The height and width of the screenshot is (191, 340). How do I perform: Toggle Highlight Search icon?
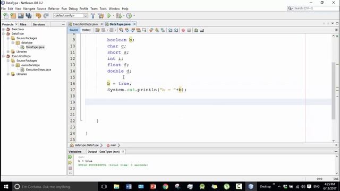point(138,30)
